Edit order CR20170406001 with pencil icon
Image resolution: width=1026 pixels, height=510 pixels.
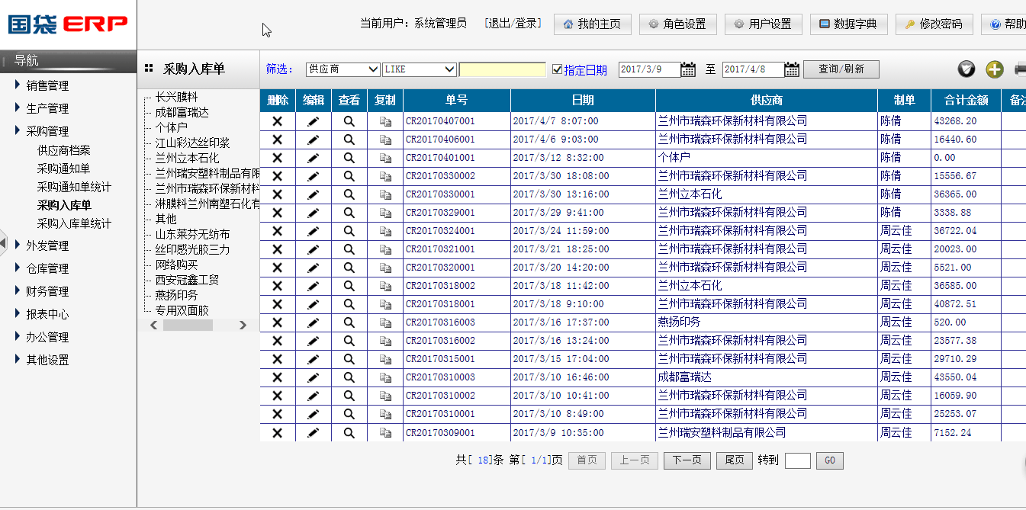[x=313, y=140]
